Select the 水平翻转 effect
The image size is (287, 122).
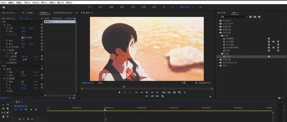point(230,41)
